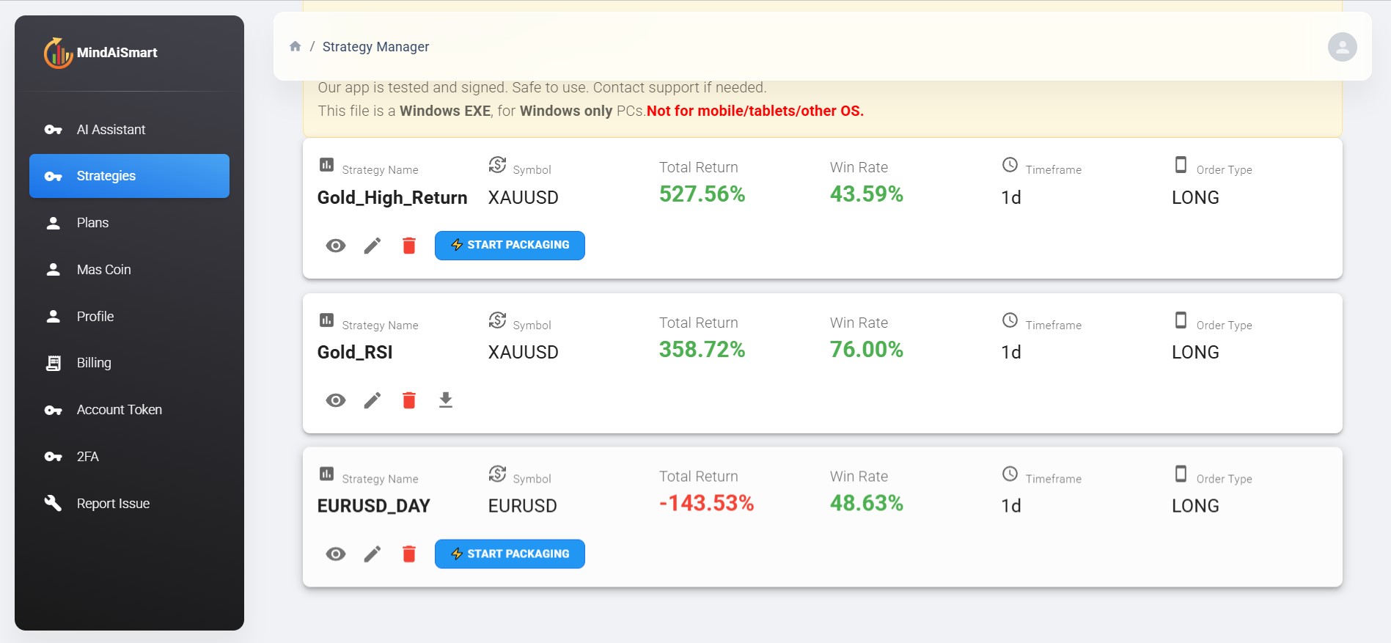
Task: Edit Gold_High_Return strategy with pencil
Action: [x=372, y=246]
